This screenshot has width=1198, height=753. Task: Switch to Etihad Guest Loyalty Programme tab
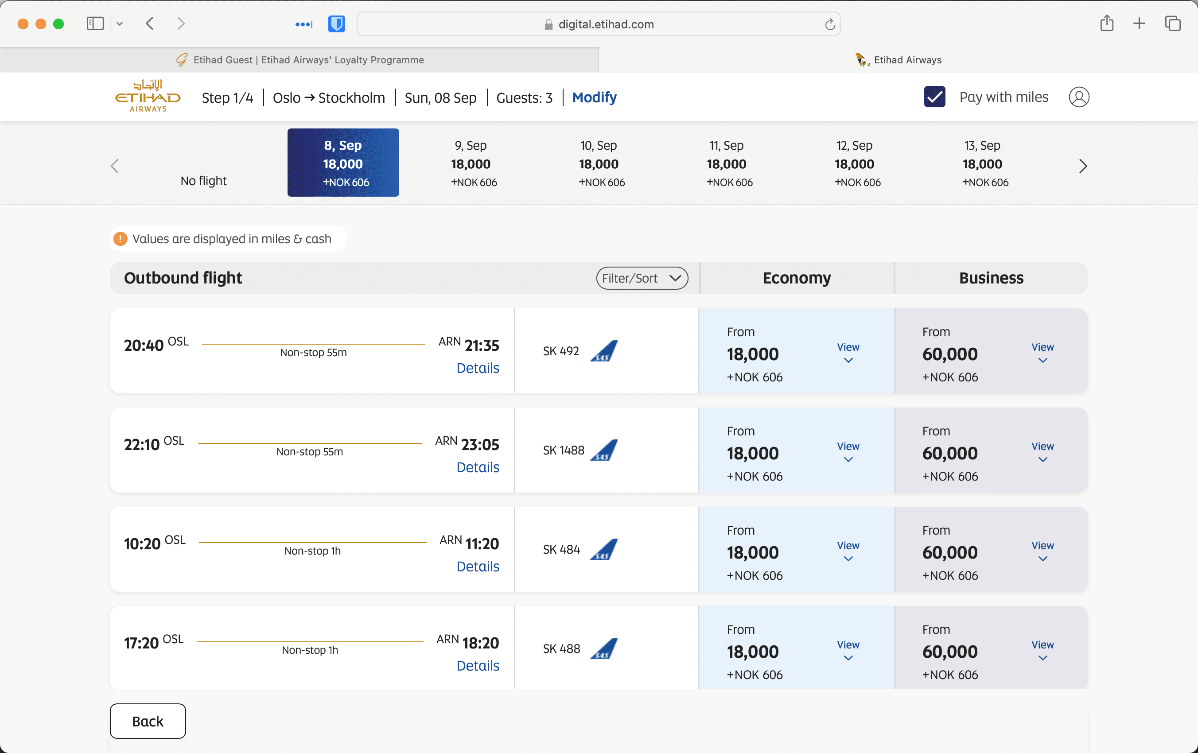point(299,60)
